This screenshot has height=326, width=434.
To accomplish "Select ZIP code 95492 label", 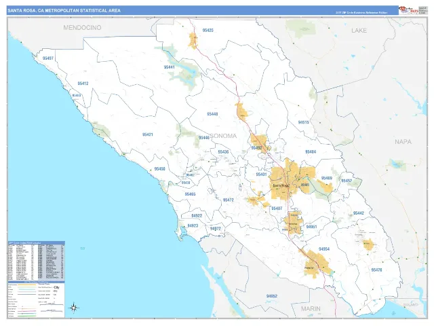I will point(256,148).
